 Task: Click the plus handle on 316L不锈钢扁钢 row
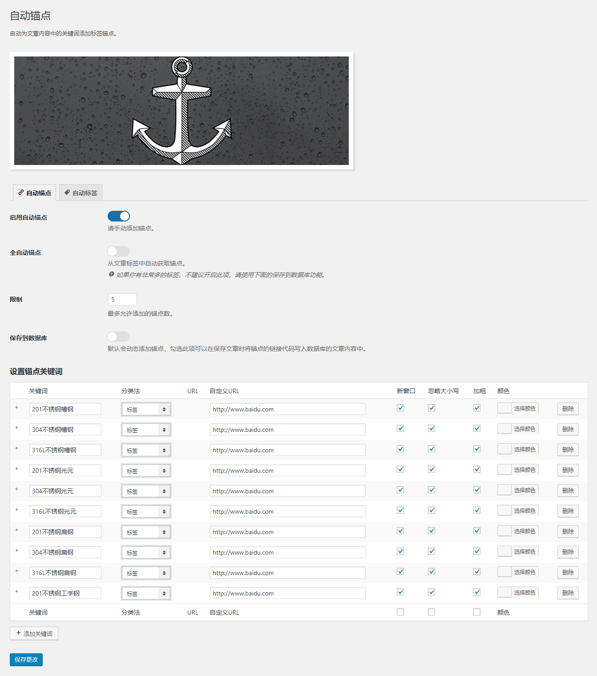pos(17,571)
